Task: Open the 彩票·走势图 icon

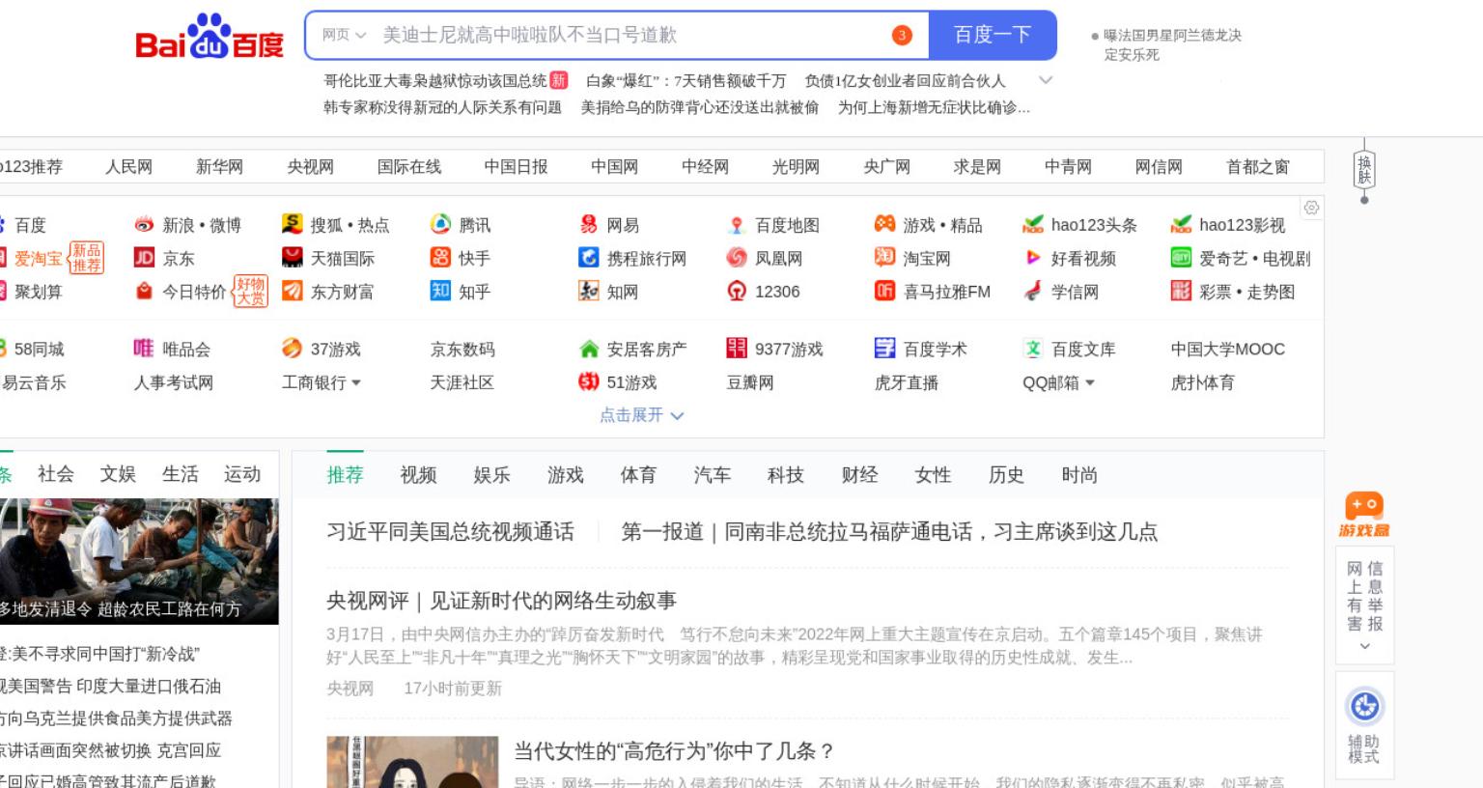Action: click(x=1181, y=291)
